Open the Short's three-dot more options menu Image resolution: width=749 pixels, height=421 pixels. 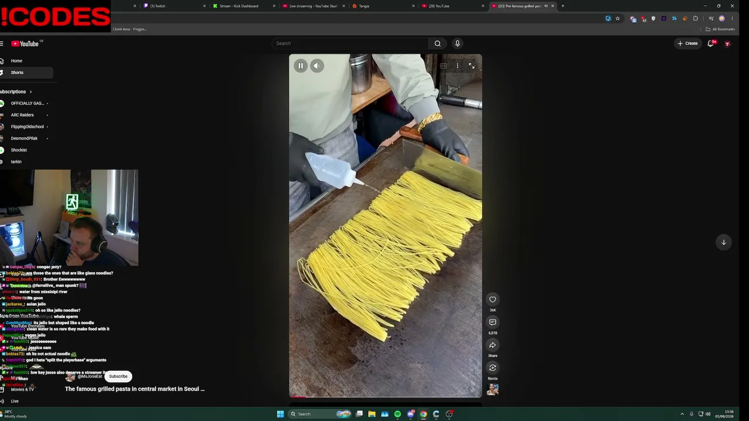[458, 65]
